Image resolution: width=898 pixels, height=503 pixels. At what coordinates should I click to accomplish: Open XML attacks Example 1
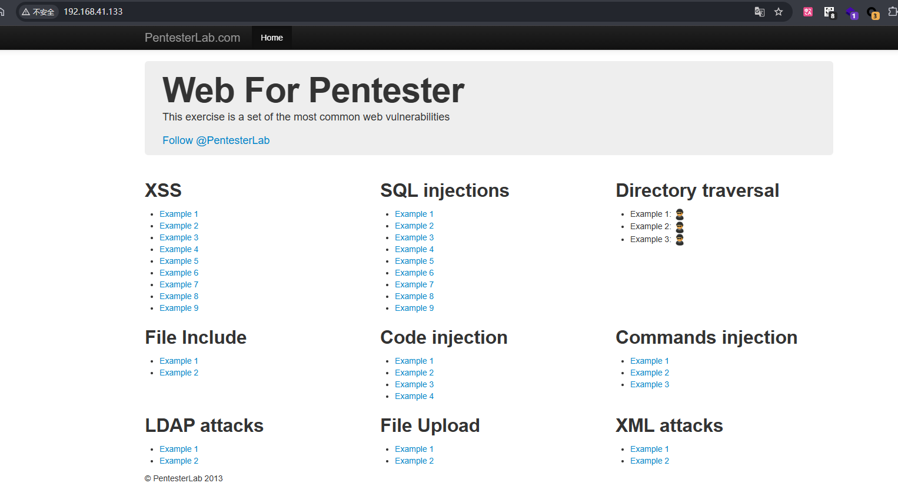coord(650,450)
